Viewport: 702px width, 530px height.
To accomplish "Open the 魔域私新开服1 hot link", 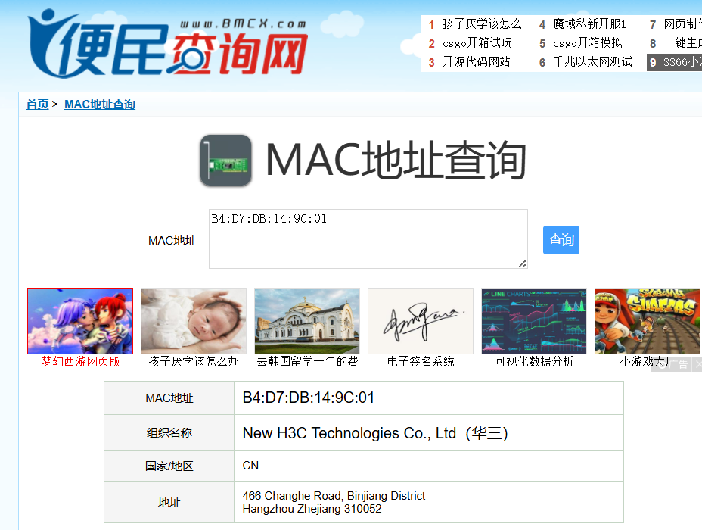I will click(x=589, y=23).
